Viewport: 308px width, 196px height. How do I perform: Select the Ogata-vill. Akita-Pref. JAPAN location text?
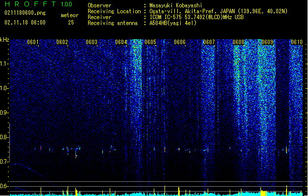click(218, 11)
